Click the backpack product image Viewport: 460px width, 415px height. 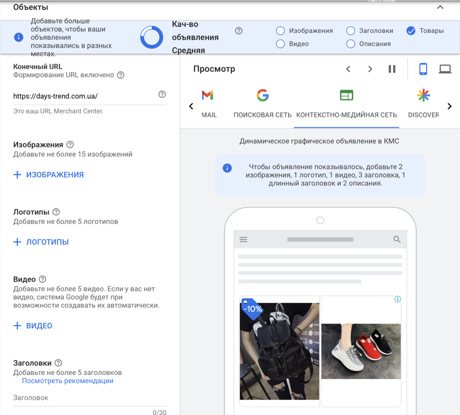pyautogui.click(x=280, y=351)
